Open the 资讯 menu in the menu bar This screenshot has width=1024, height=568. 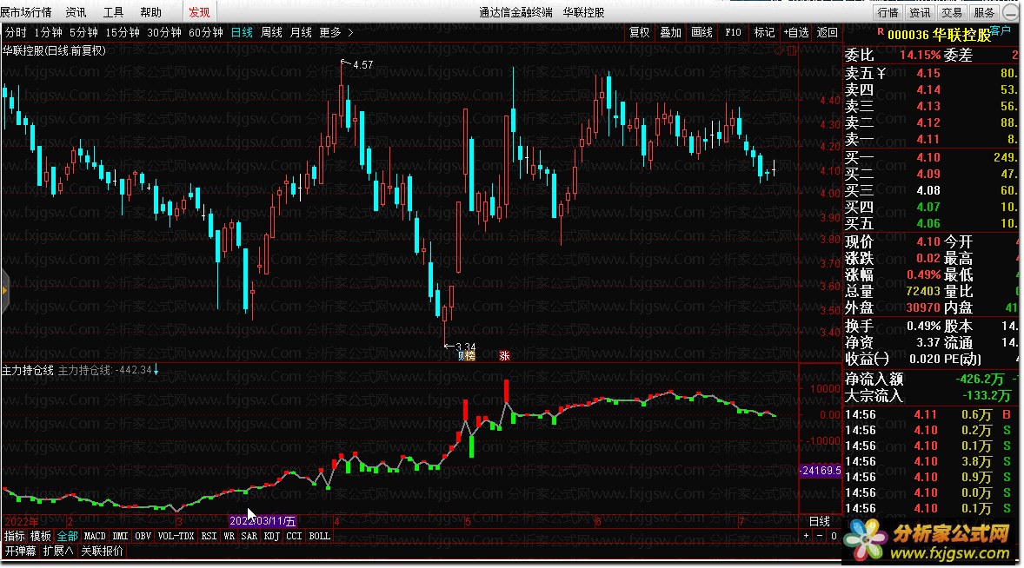[76, 12]
